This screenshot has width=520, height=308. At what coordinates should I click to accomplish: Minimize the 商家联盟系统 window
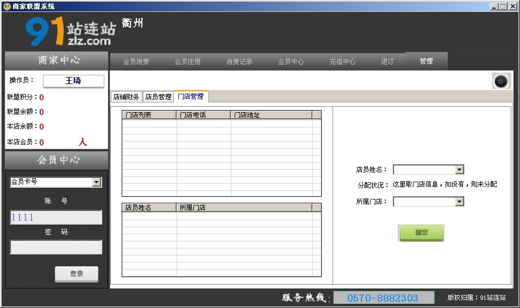(x=494, y=7)
